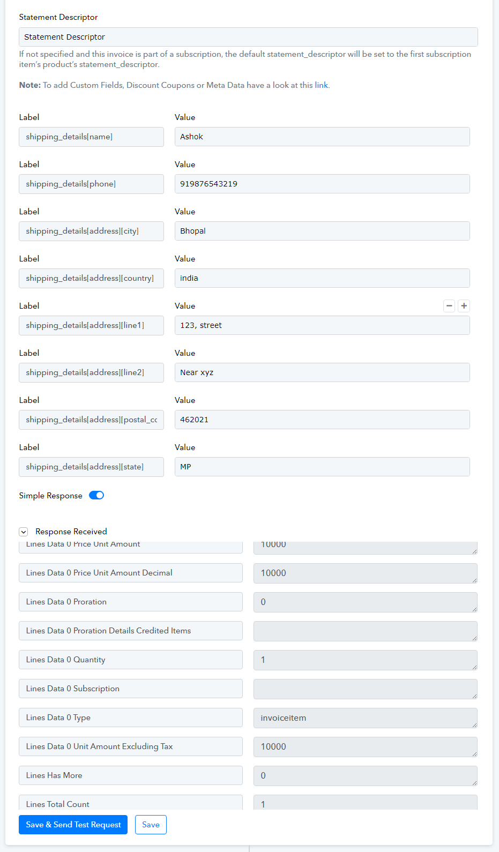This screenshot has width=499, height=852.
Task: Click the value field containing Ashok
Action: click(x=322, y=137)
